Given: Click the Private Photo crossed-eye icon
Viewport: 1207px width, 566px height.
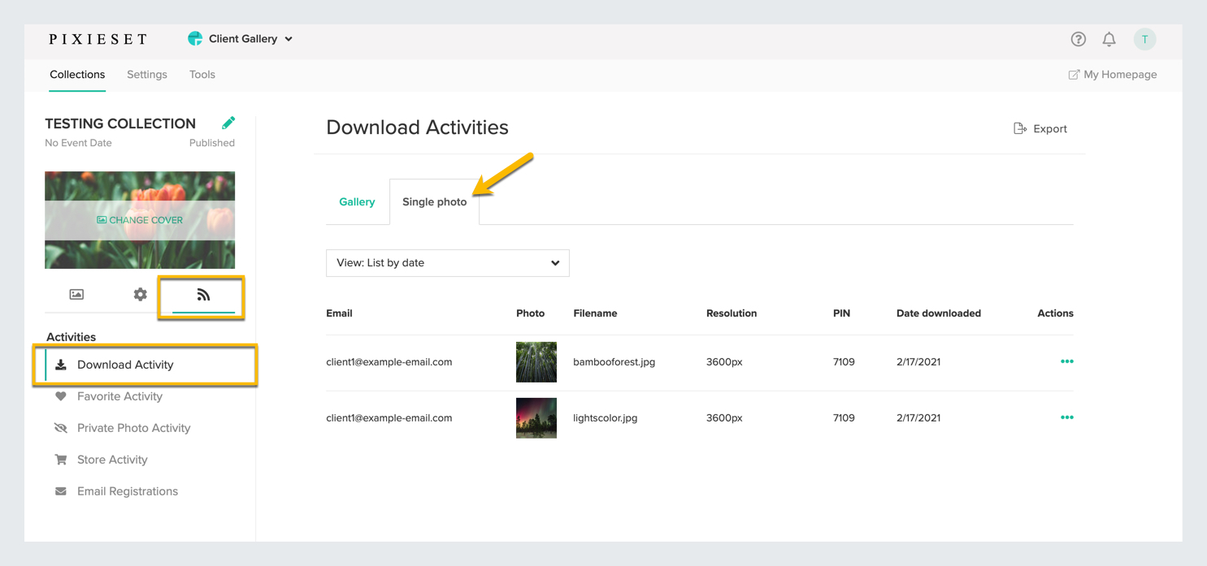Looking at the screenshot, I should point(61,428).
